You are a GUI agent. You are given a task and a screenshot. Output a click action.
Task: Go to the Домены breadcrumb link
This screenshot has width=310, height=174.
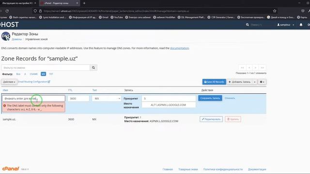tap(17, 39)
